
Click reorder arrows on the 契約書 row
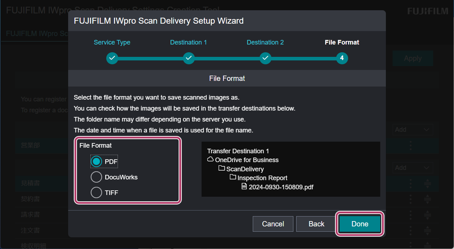[428, 199]
